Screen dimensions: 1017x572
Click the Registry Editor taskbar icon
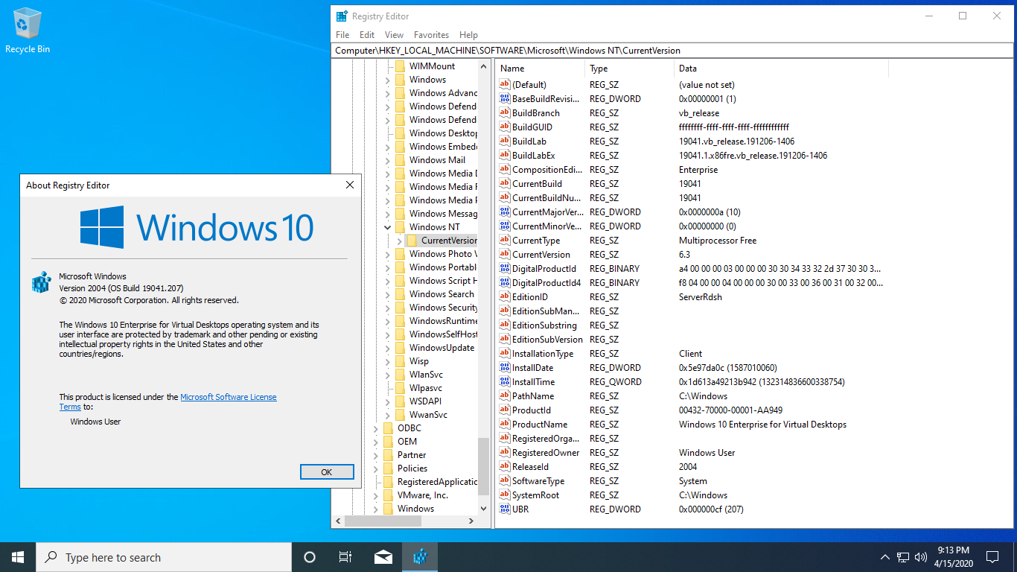pyautogui.click(x=420, y=557)
